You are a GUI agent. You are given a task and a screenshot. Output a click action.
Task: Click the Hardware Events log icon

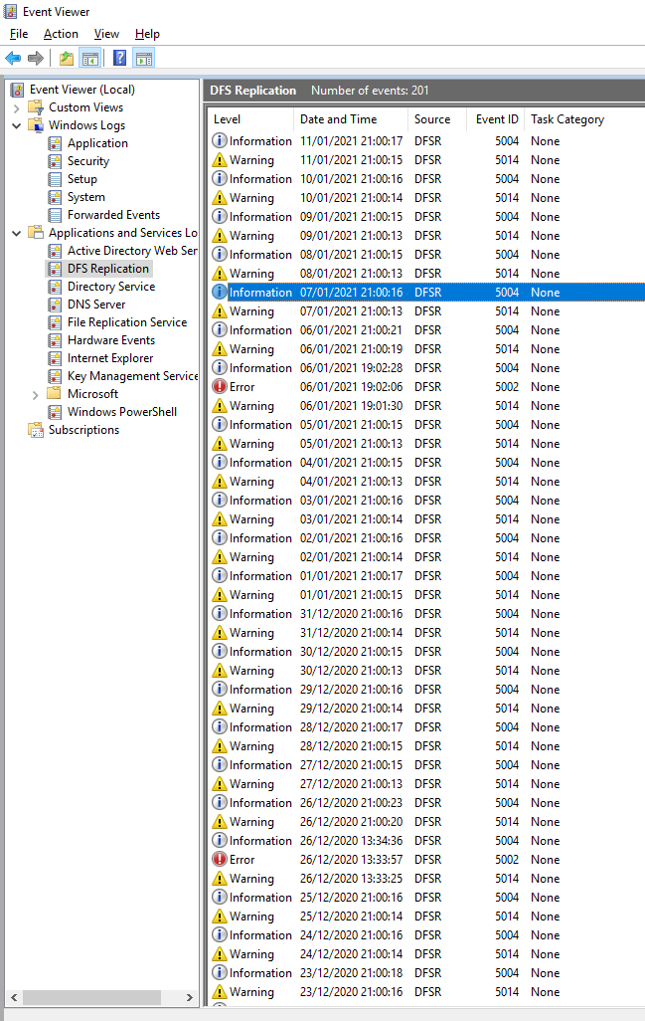tap(56, 340)
